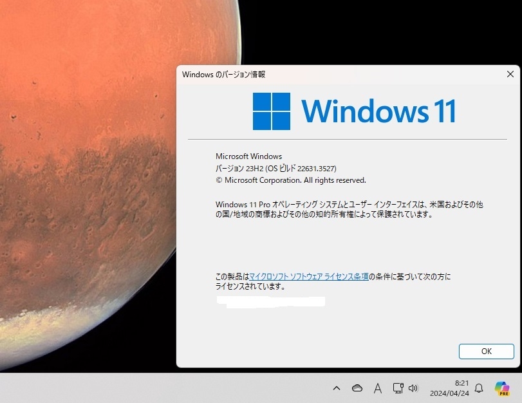Click OK in the Windows version dialog

tap(486, 351)
